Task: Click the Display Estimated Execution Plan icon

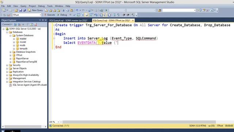Action: point(78,15)
